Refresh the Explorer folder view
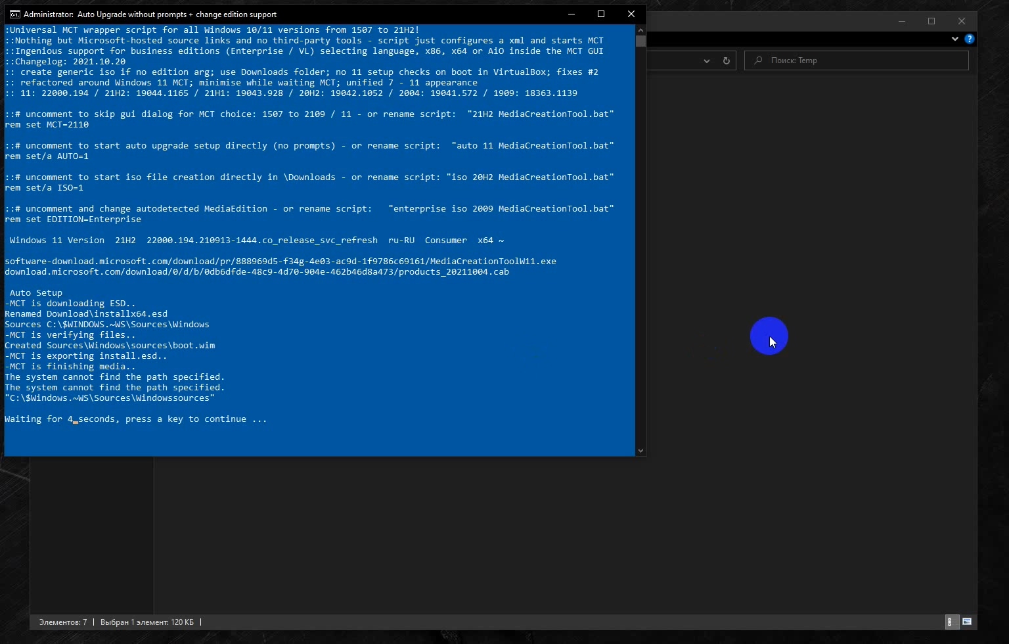Viewport: 1009px width, 644px height. pyautogui.click(x=727, y=60)
